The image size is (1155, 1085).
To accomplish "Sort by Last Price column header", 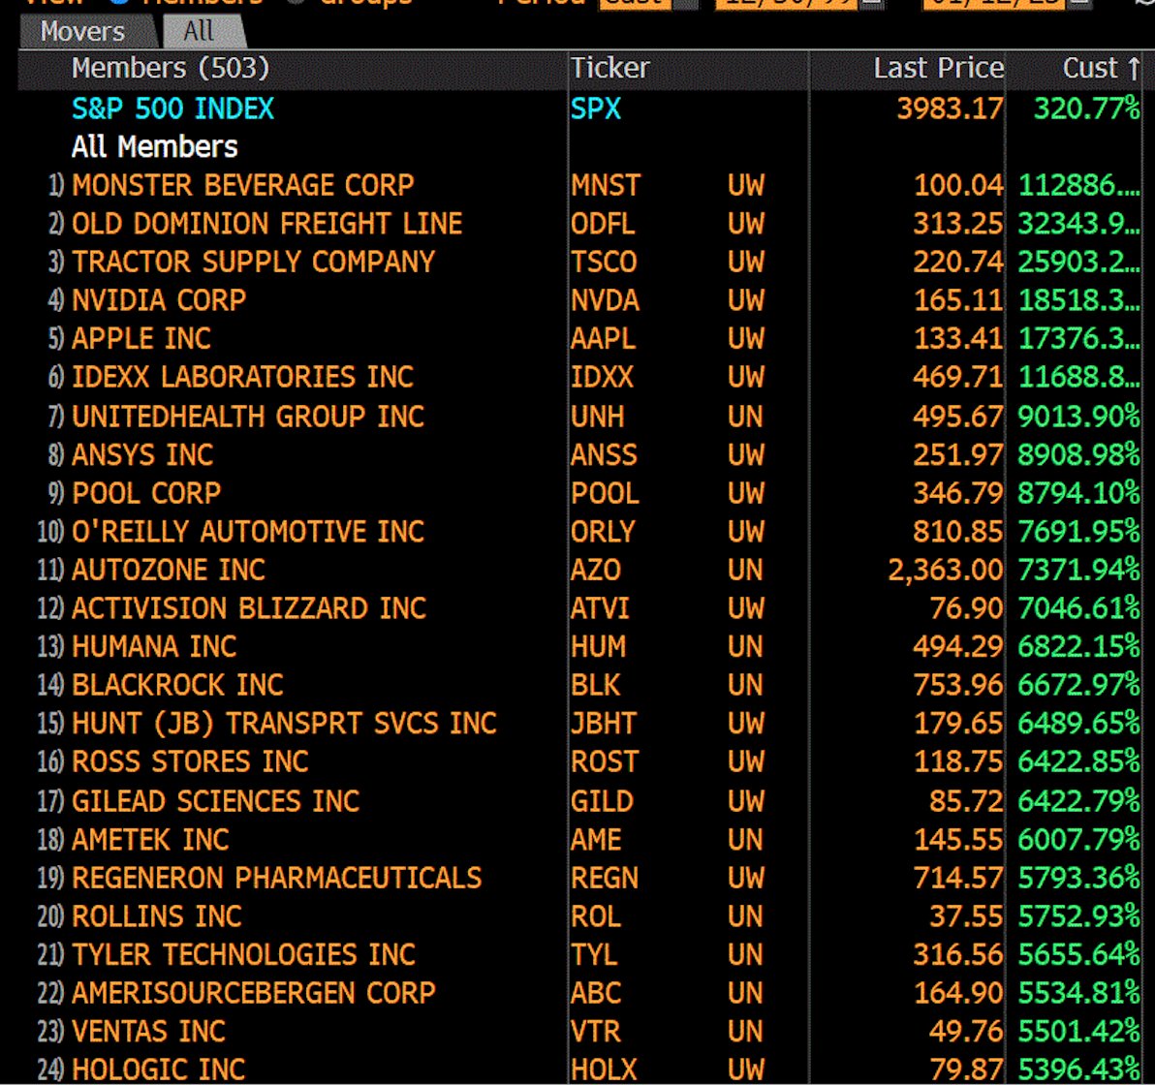I will pyautogui.click(x=938, y=69).
